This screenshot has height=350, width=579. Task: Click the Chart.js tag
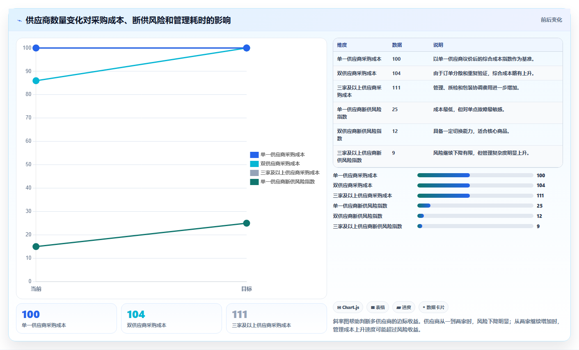348,307
